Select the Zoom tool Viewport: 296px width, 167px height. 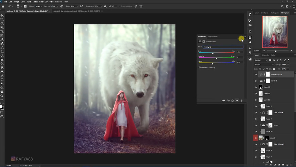[x=2, y=96]
